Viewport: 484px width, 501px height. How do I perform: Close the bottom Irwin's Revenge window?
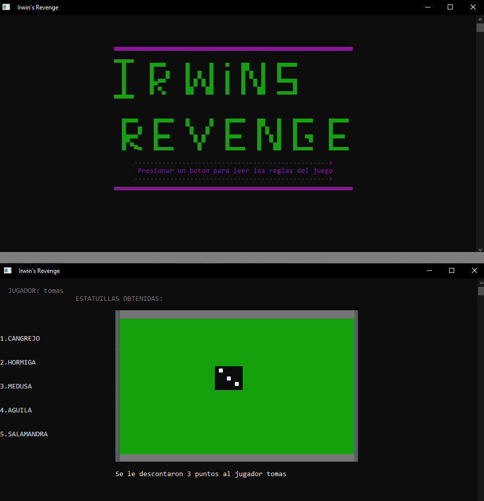pyautogui.click(x=475, y=270)
